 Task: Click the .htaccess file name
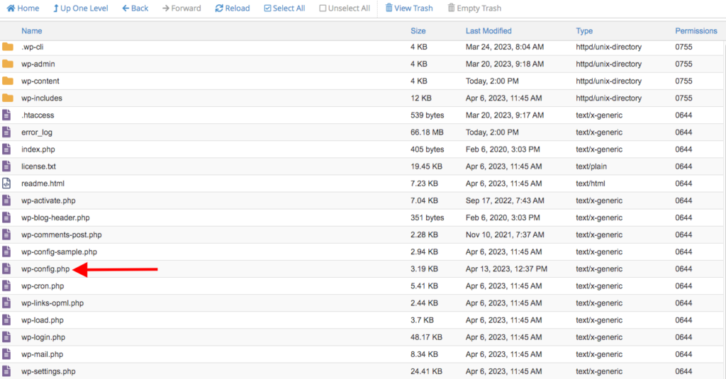coord(38,115)
